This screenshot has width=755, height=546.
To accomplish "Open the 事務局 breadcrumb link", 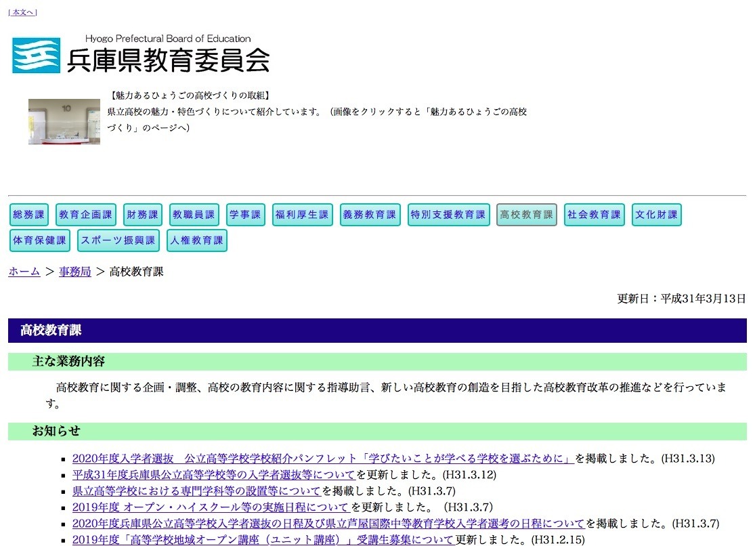I will click(x=74, y=271).
